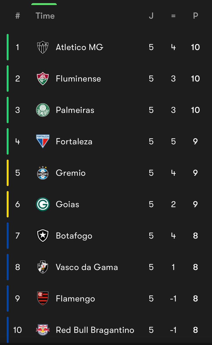Open Red Bull Bragantino team page

tap(95, 330)
